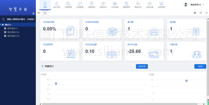Open the 抄表结算 table icon

[x=115, y=3]
